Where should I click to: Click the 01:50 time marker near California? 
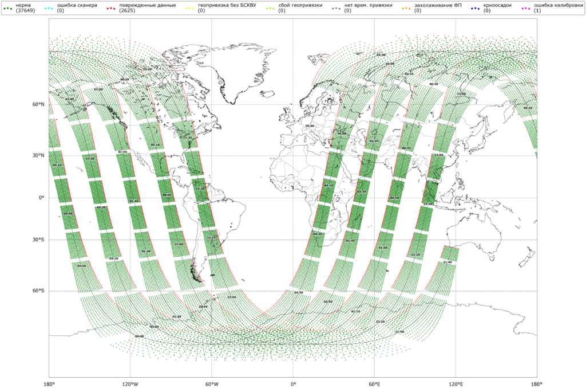[122, 152]
